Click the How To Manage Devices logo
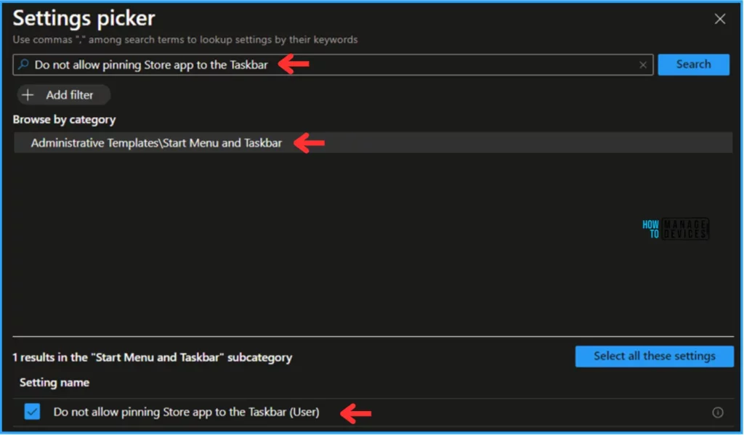The image size is (744, 435). (675, 229)
